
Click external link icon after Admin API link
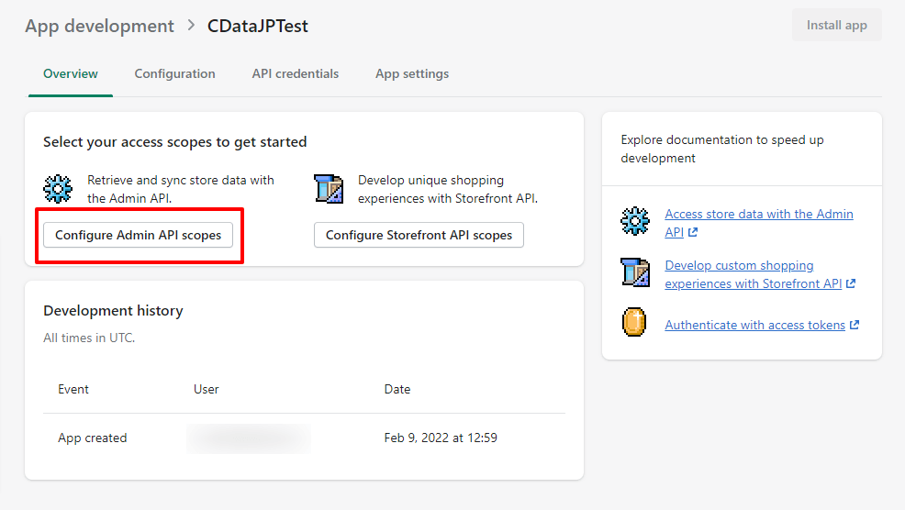coord(693,233)
